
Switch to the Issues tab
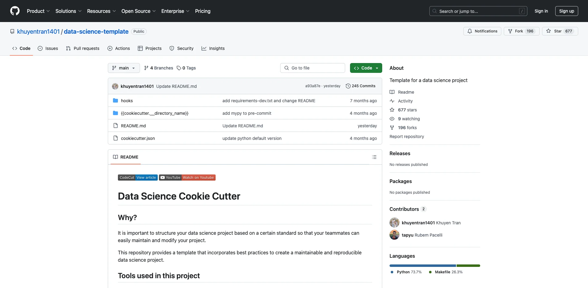(48, 48)
